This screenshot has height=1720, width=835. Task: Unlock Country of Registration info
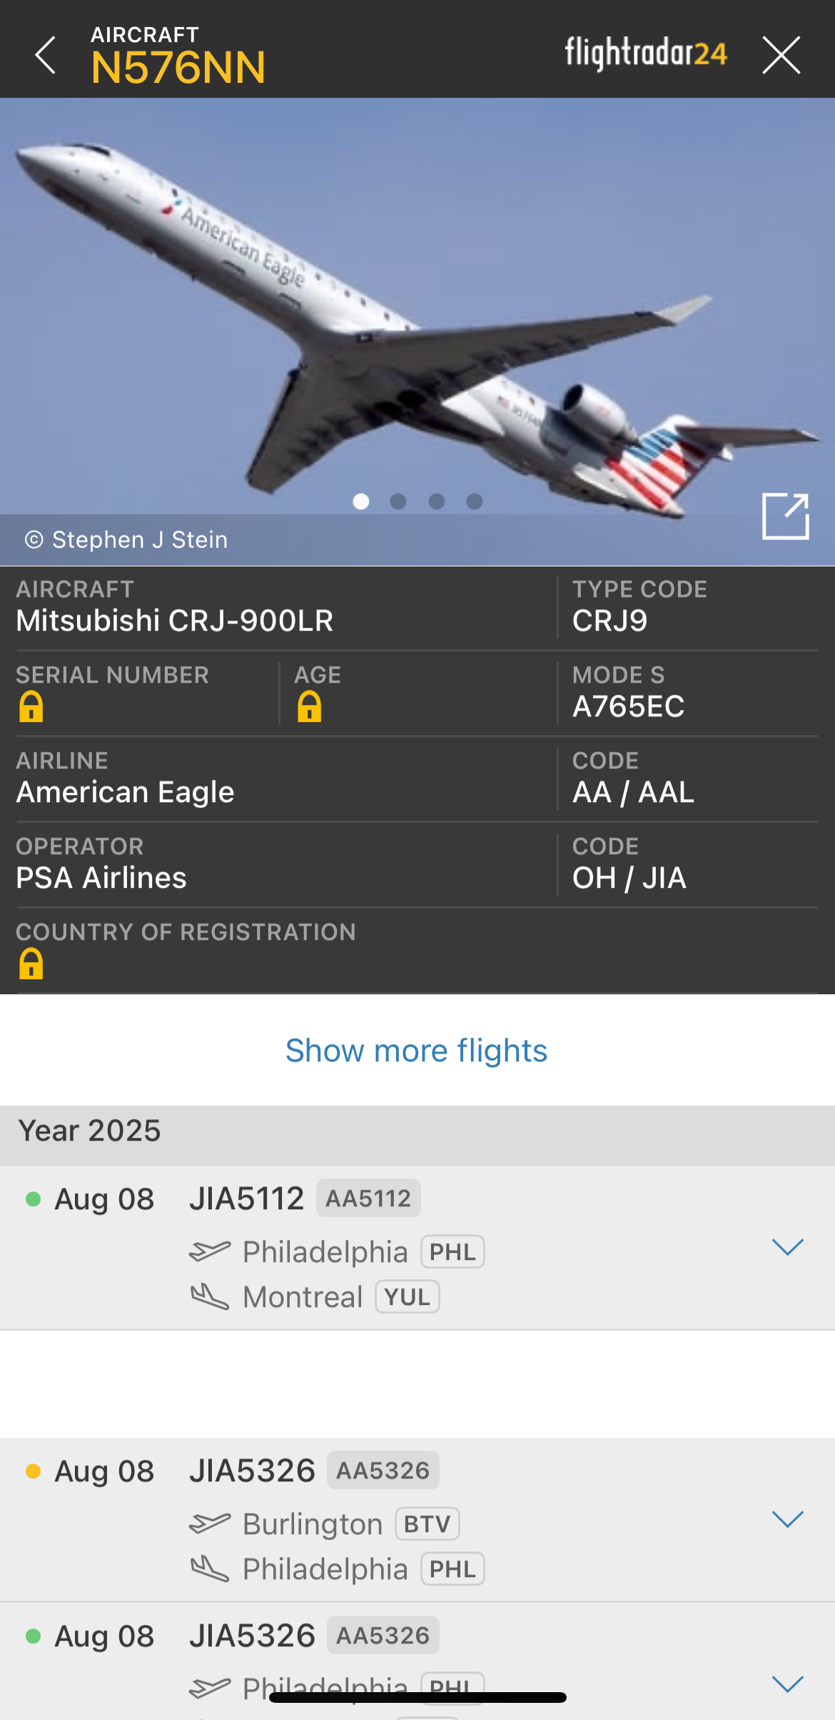tap(31, 964)
